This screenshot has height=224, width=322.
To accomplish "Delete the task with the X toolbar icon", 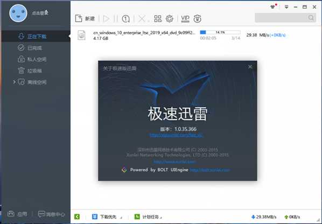I will click(x=142, y=19).
